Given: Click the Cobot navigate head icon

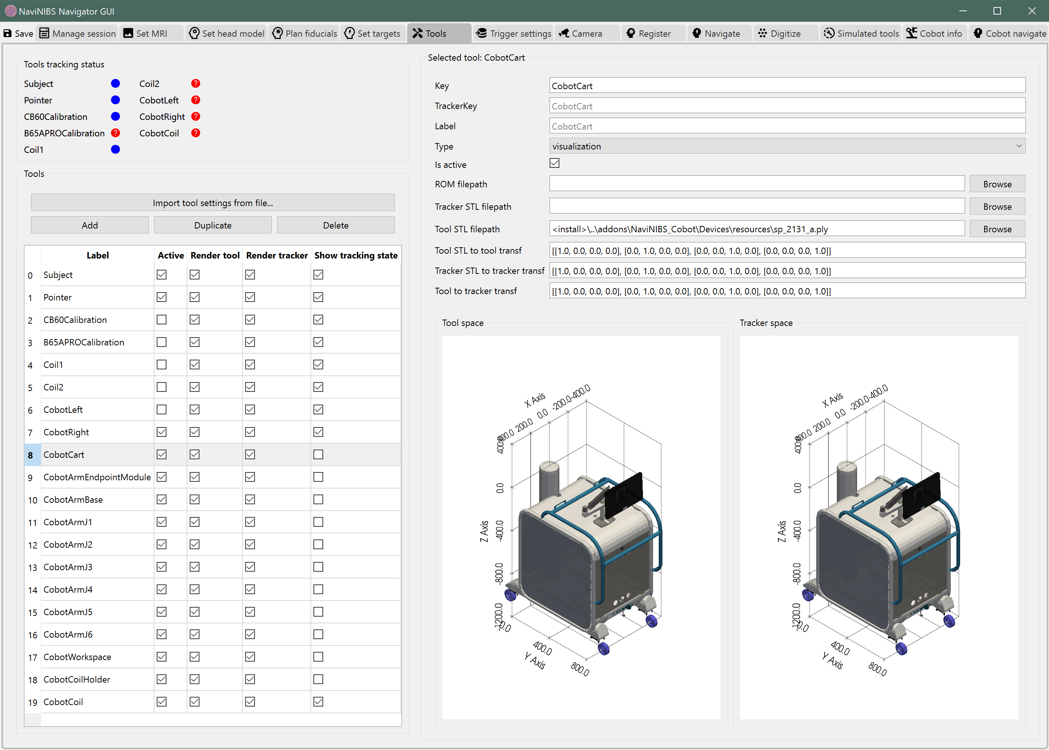Looking at the screenshot, I should coord(978,33).
